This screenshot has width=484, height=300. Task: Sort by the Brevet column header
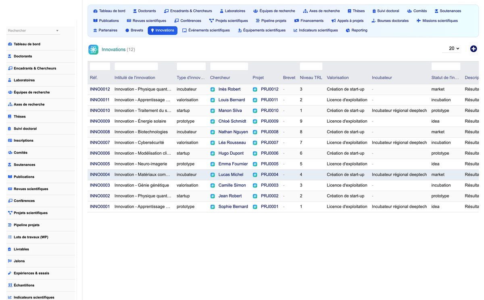(289, 78)
